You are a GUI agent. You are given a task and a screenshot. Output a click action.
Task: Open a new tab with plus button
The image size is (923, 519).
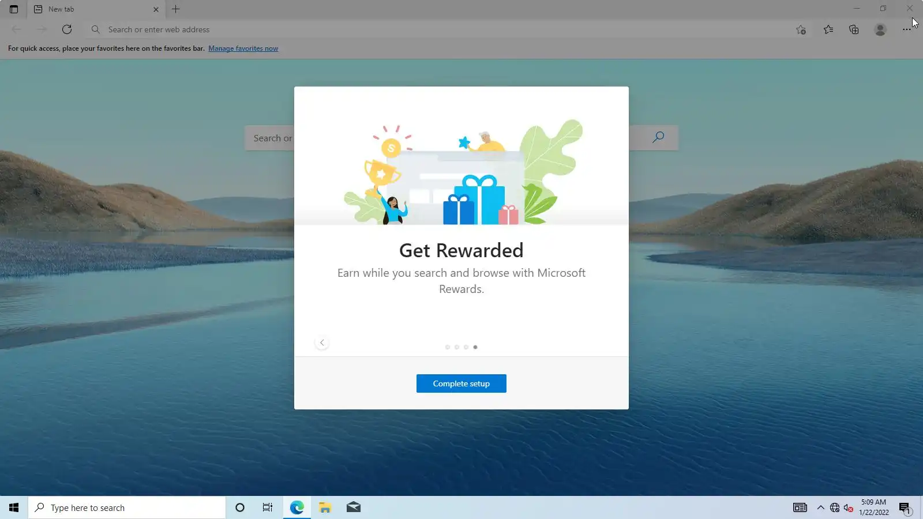pyautogui.click(x=176, y=9)
